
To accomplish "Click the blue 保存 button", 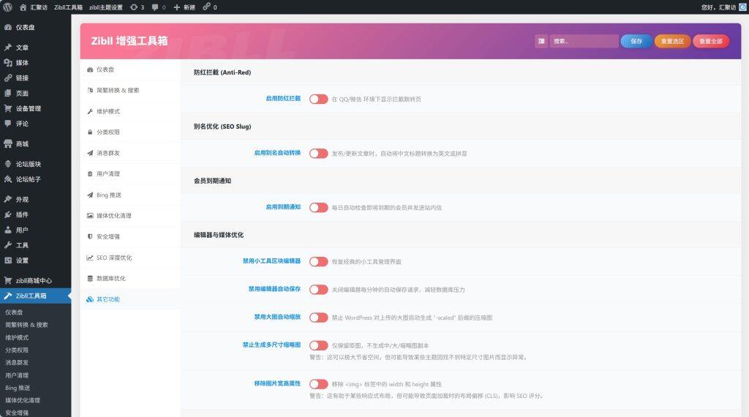I will tap(636, 41).
